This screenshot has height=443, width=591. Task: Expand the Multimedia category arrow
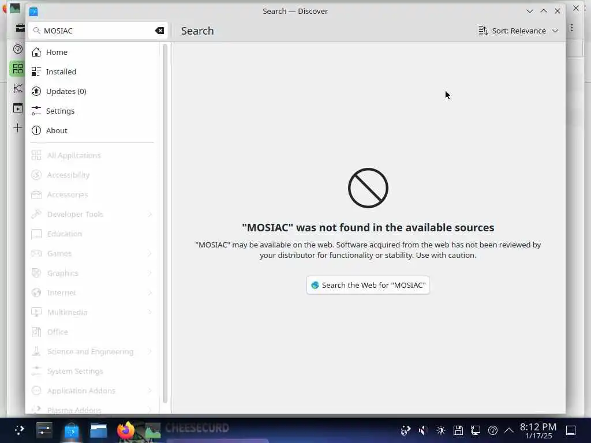point(150,312)
